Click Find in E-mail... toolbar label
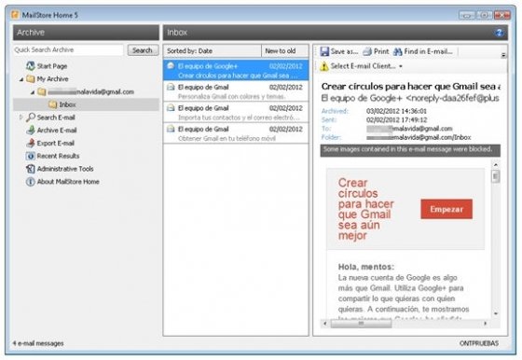This screenshot has width=522, height=360. (428, 51)
